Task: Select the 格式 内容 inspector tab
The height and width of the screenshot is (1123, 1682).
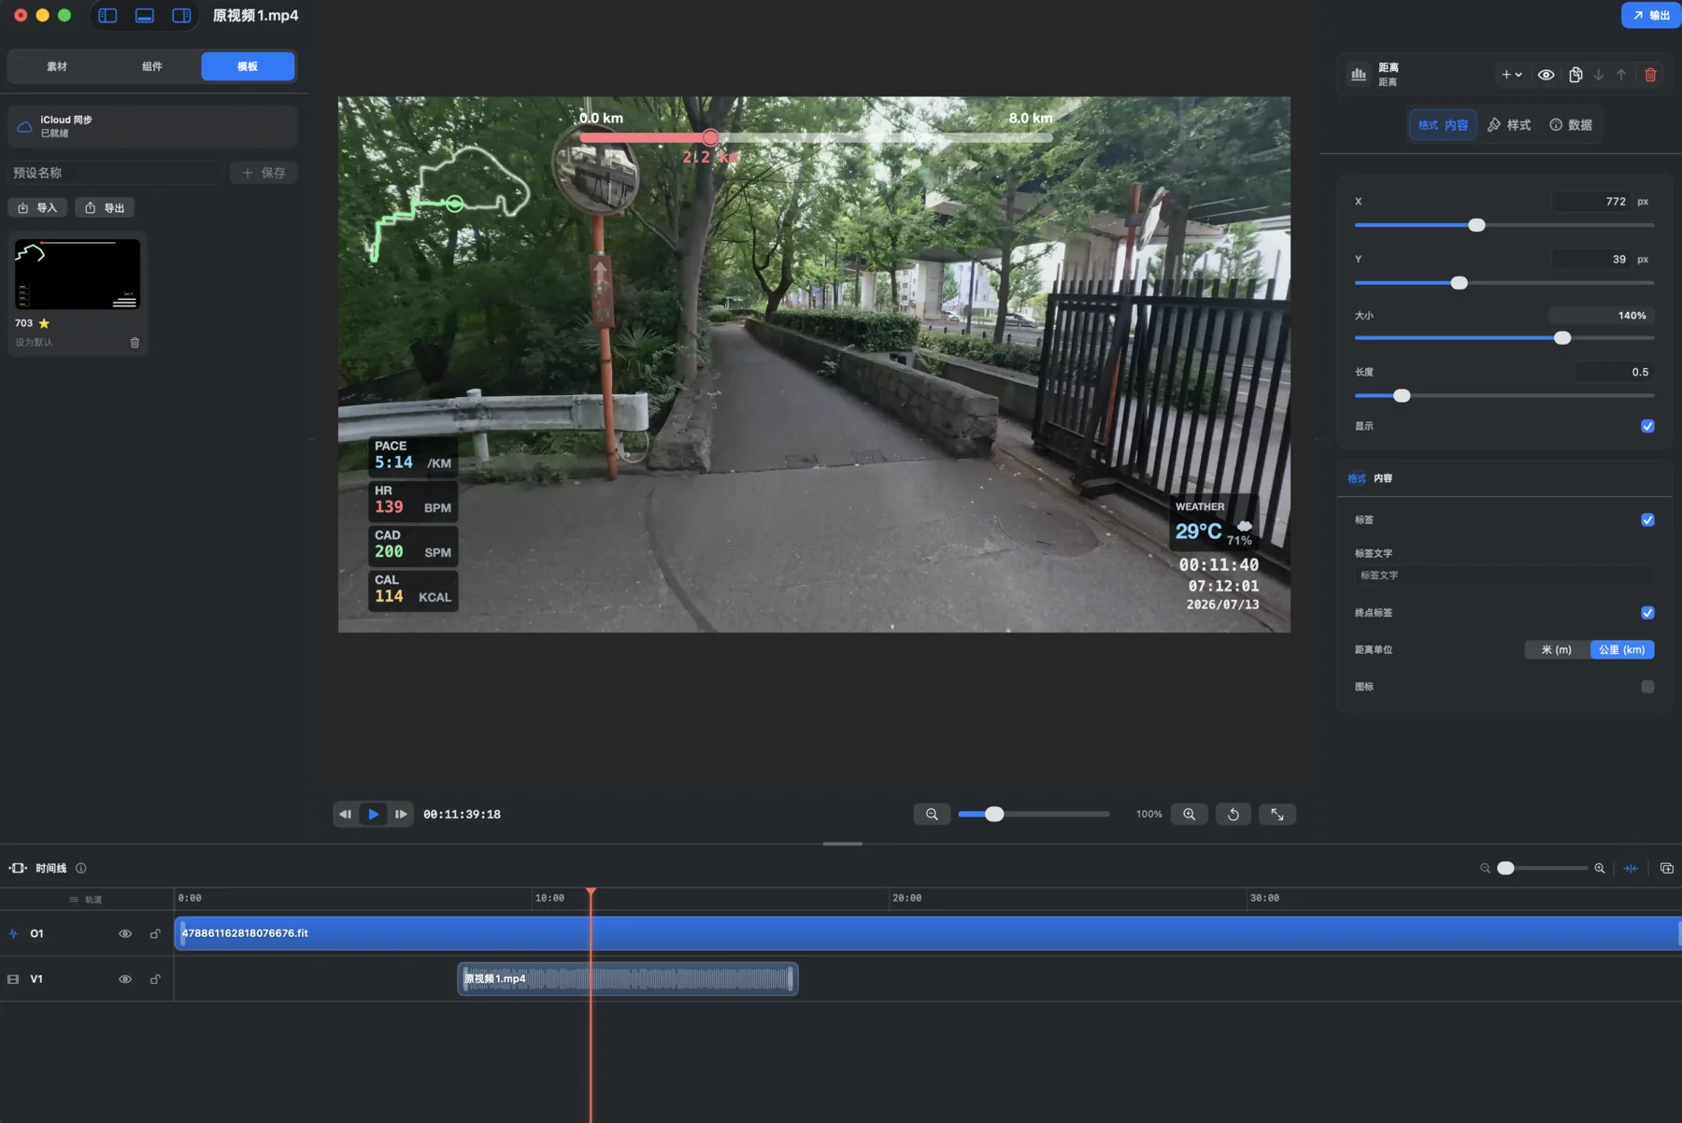Action: 1443,125
